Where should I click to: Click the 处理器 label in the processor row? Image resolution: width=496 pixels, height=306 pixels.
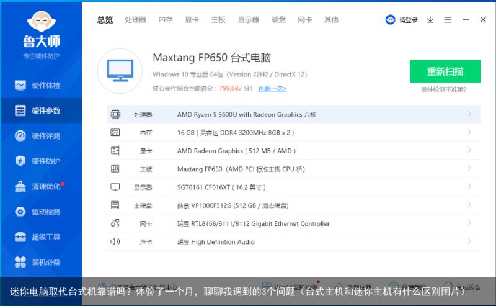point(143,115)
